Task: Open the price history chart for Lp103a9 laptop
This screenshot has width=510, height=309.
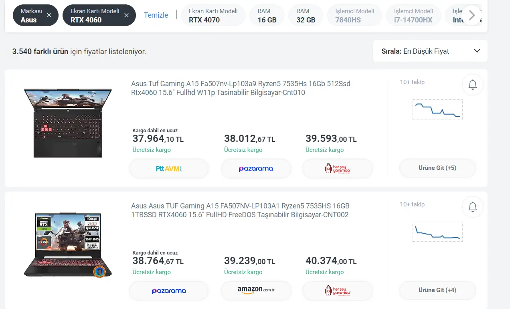Action: 437,109
